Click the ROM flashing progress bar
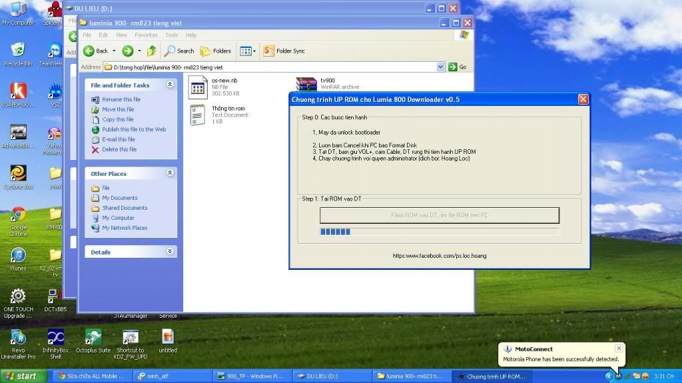The width and height of the screenshot is (682, 383). pyautogui.click(x=440, y=232)
